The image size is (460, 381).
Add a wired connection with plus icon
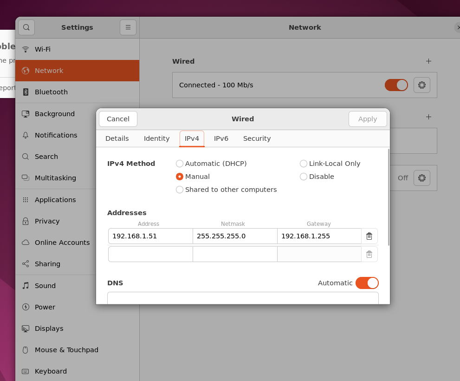coord(428,61)
